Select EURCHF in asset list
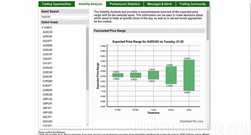This screenshot has width=251, height=135. [47, 77]
